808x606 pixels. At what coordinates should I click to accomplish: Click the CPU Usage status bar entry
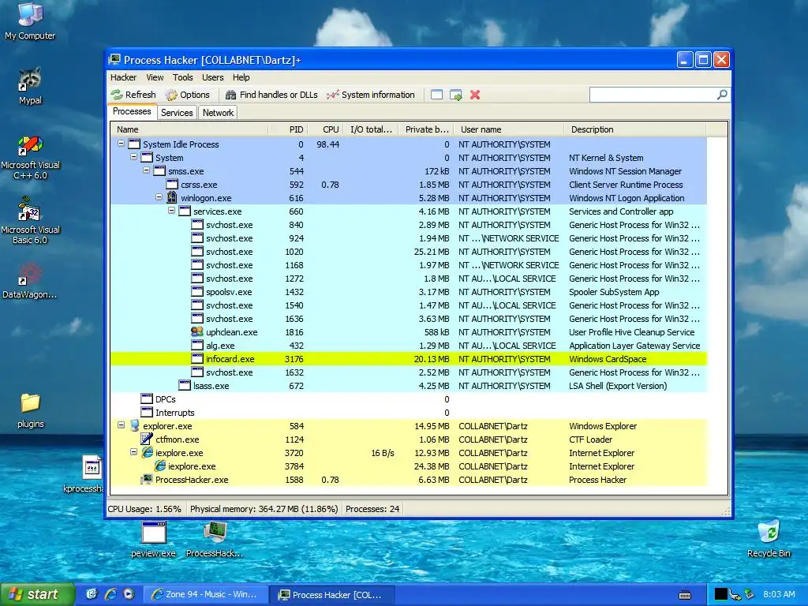click(144, 509)
